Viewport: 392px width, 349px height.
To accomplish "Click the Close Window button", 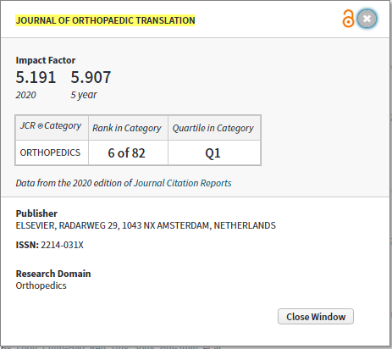I will click(316, 317).
